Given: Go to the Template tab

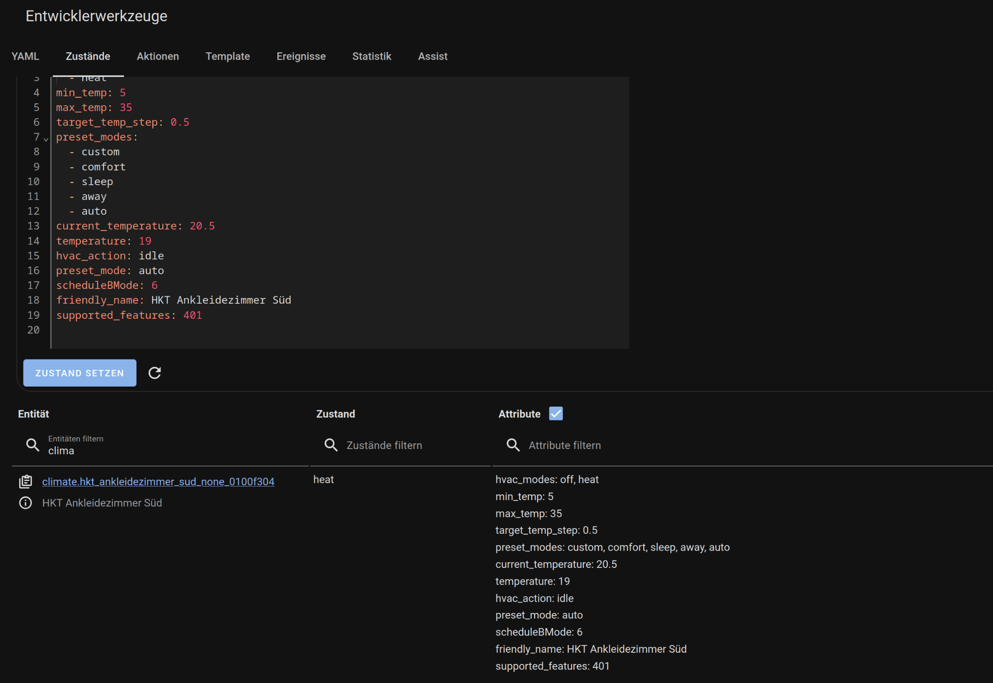Looking at the screenshot, I should [x=228, y=56].
